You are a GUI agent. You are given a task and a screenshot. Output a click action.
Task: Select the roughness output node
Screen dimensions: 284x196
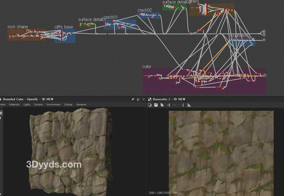tap(264, 40)
